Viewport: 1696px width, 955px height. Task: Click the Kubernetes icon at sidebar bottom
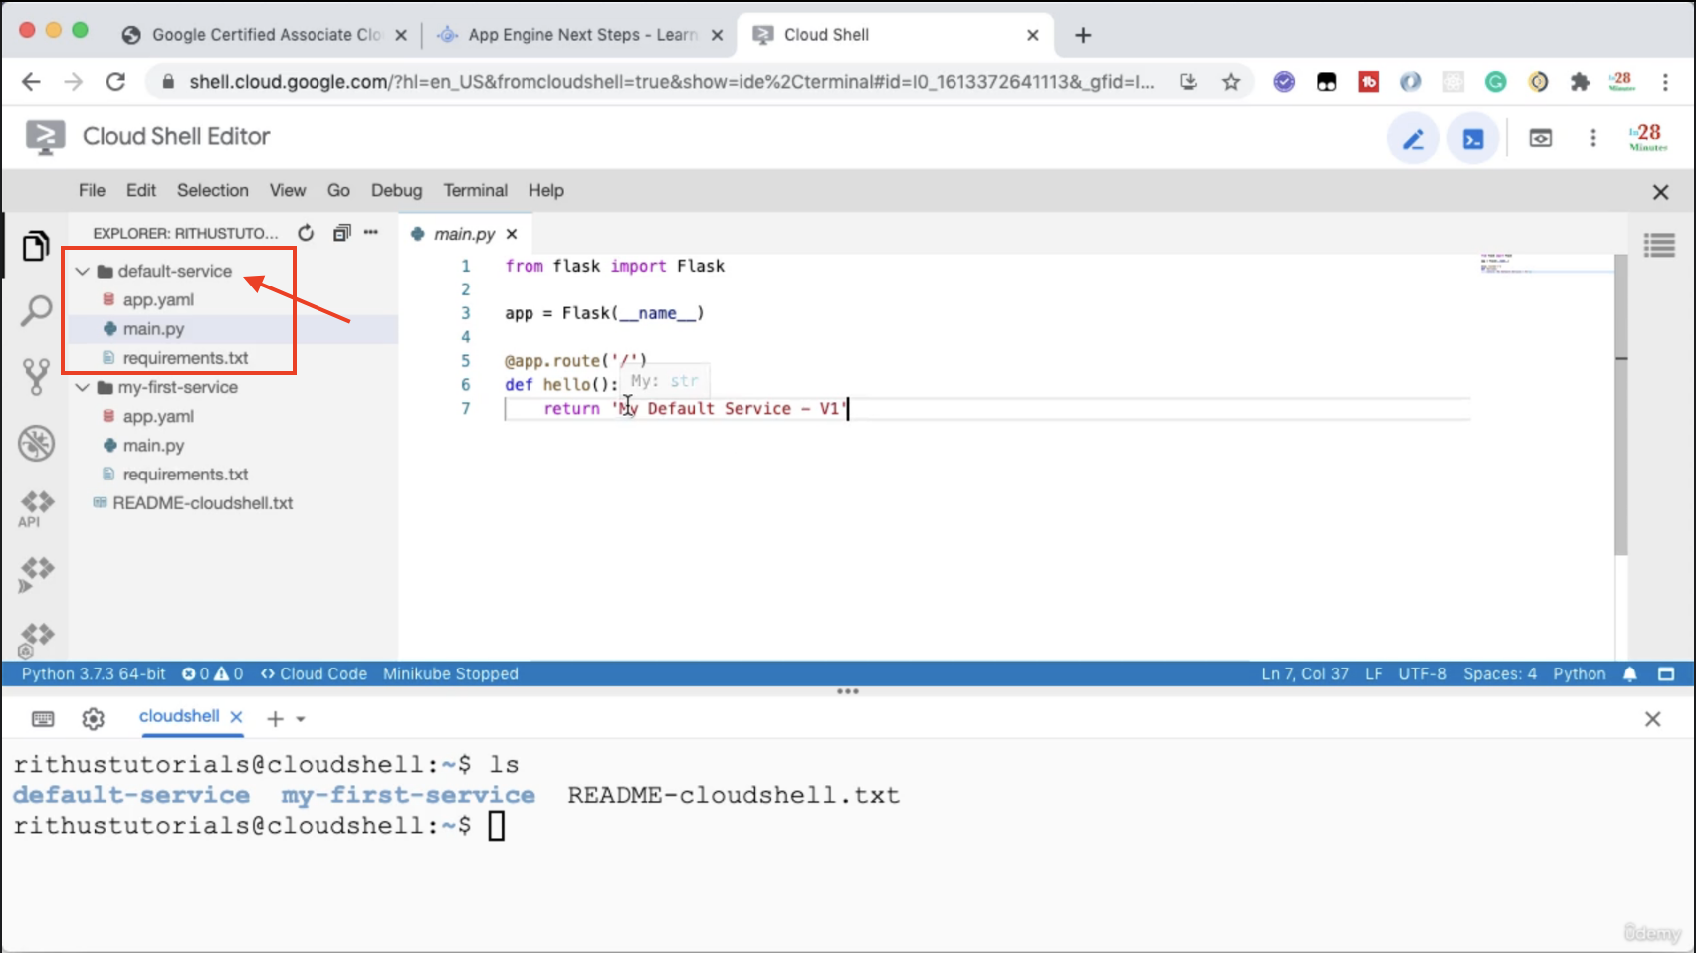click(x=36, y=640)
